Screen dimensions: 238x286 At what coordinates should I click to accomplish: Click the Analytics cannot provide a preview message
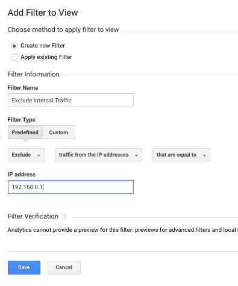[122, 230]
